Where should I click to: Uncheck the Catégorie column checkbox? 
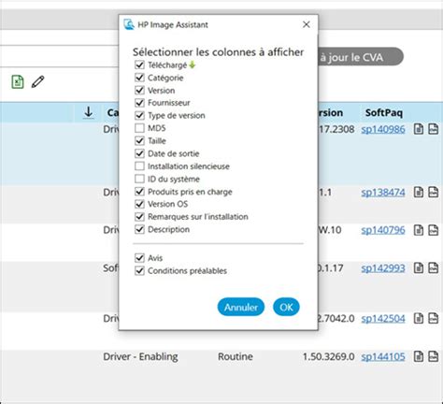coord(139,78)
